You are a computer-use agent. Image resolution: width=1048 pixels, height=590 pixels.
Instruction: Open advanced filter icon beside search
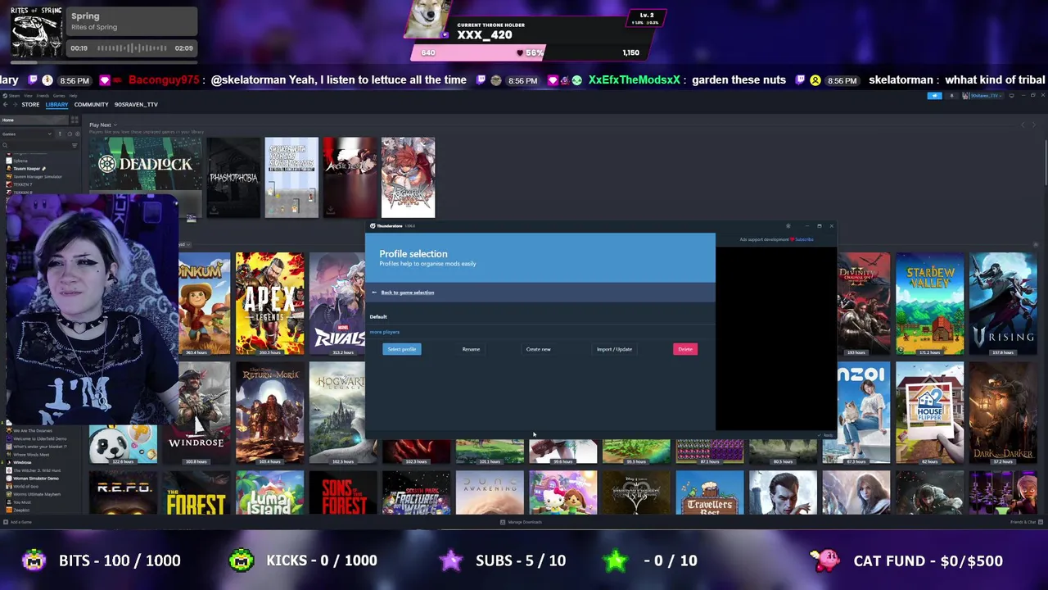tap(75, 145)
